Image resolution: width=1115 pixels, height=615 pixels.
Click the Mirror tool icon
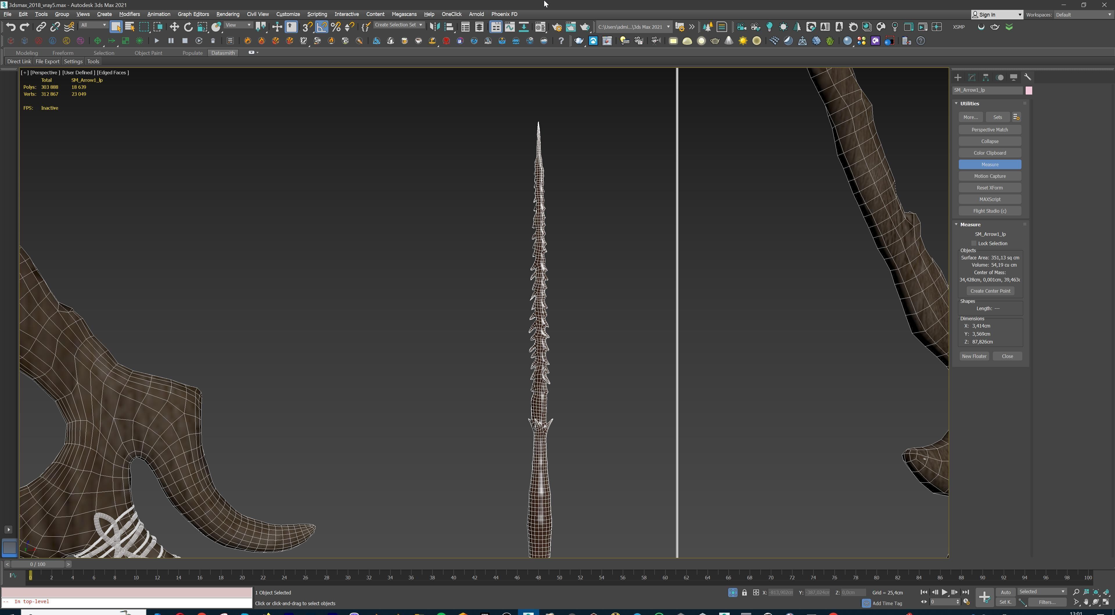point(434,27)
